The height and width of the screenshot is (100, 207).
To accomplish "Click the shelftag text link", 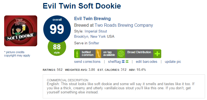I will pyautogui.click(x=114, y=62).
